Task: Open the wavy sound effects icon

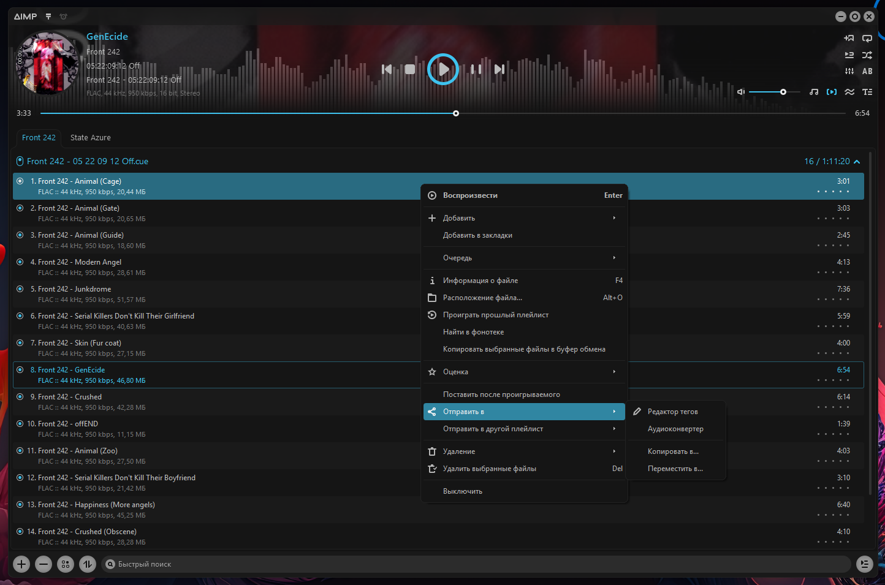Action: [x=849, y=92]
